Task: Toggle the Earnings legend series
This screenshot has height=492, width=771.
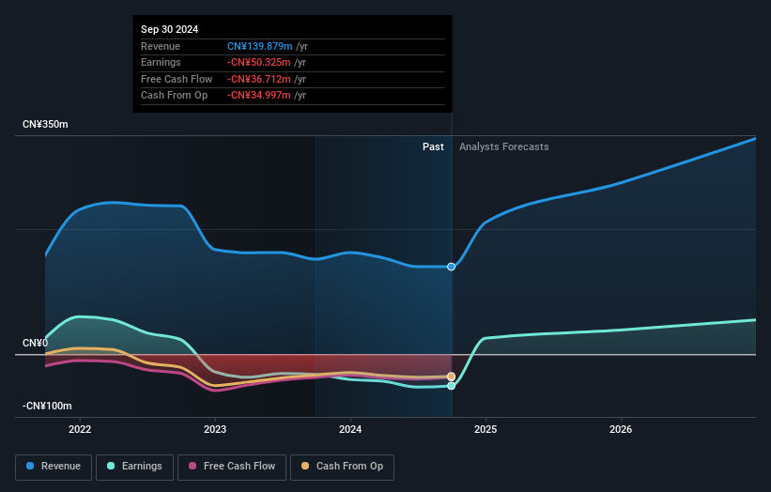Action: 134,467
